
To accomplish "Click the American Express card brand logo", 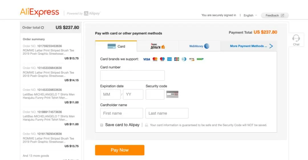I will coord(169,59).
